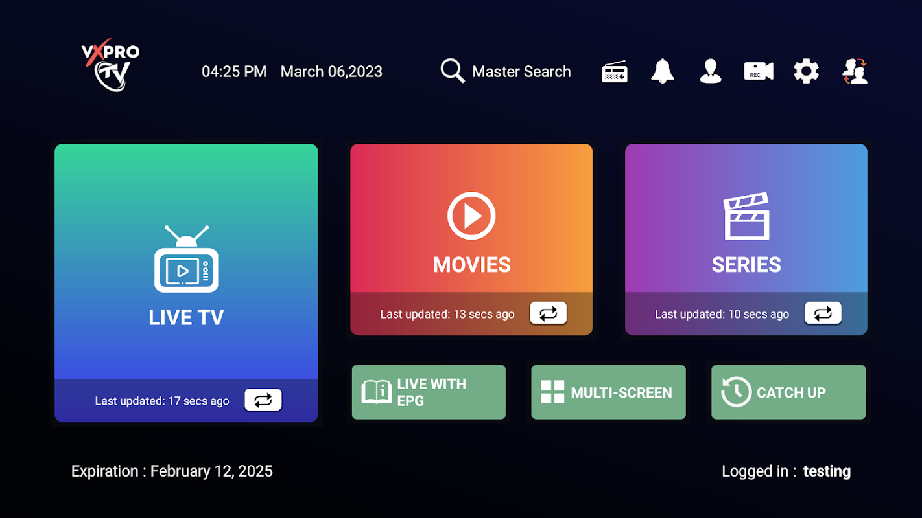
Task: Open LIVE WITH EPG
Action: pyautogui.click(x=429, y=392)
